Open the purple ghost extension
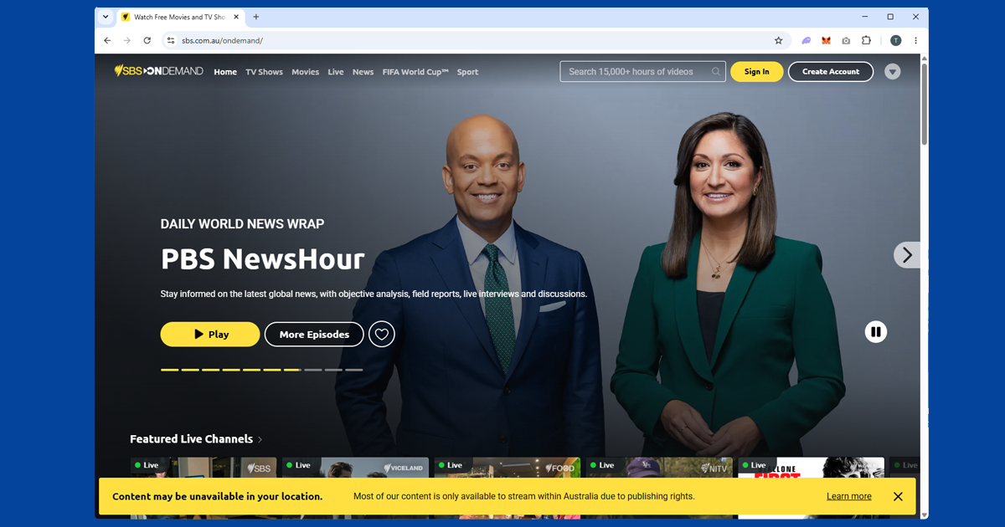Image resolution: width=1005 pixels, height=527 pixels. coord(806,40)
